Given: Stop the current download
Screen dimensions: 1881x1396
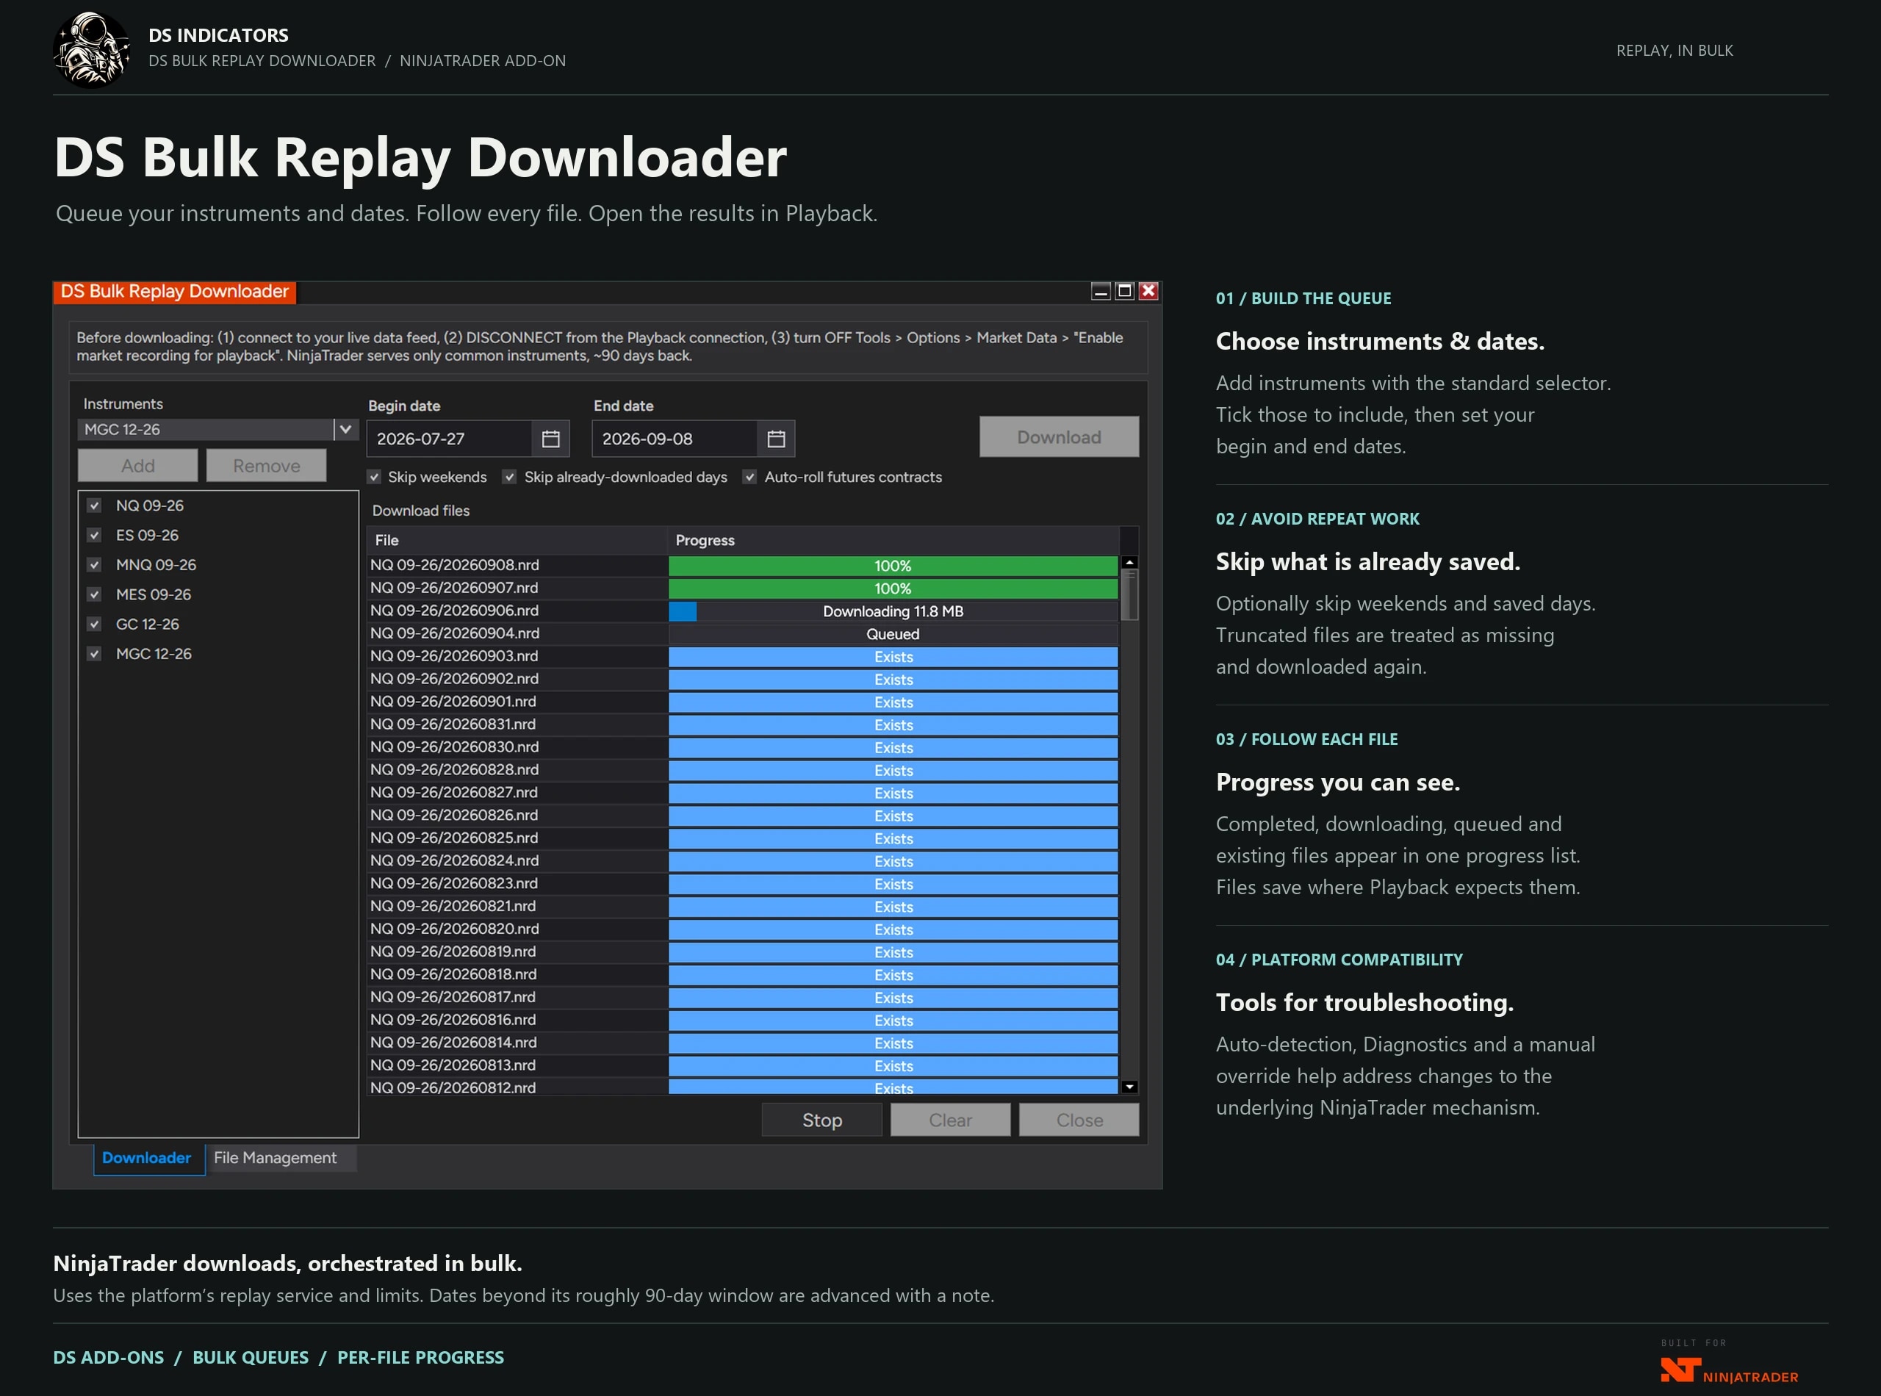Looking at the screenshot, I should [822, 1120].
